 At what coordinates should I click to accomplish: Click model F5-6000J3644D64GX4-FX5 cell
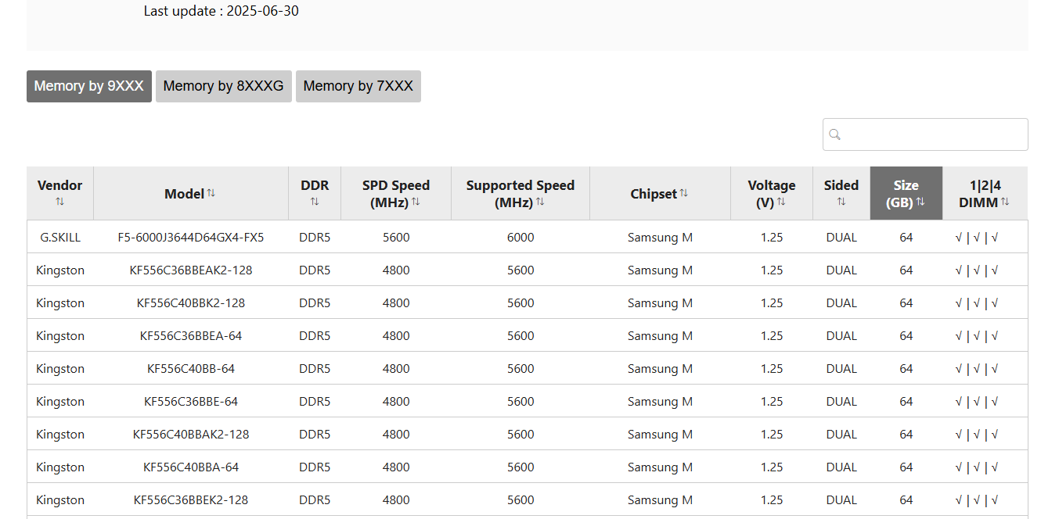coord(191,238)
